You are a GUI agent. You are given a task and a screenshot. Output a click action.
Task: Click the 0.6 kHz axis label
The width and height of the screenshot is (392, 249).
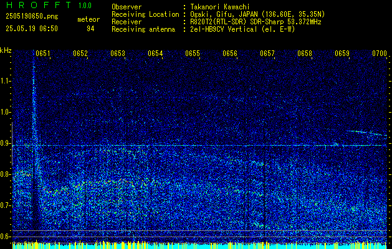coord(5,237)
